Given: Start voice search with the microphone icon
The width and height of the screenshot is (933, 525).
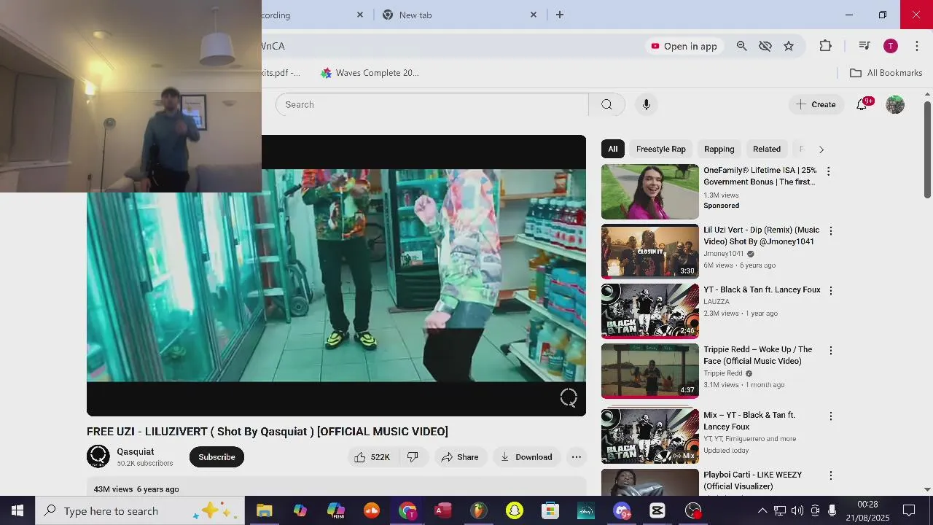Looking at the screenshot, I should tap(646, 104).
